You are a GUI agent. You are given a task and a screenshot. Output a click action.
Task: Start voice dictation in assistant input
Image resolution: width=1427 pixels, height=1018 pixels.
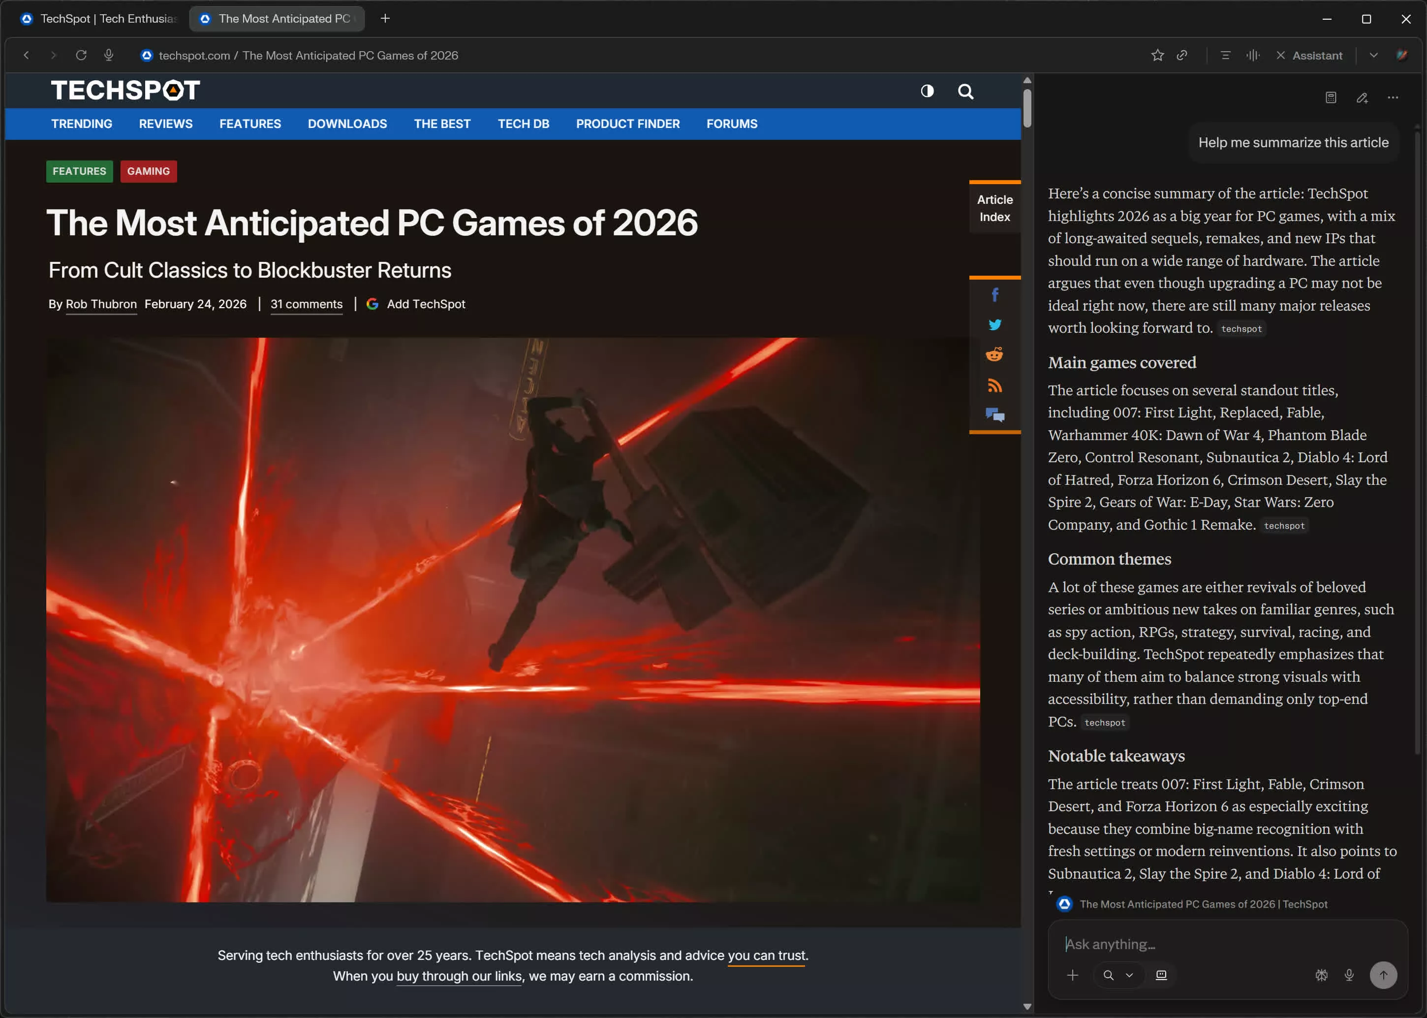(x=1349, y=975)
